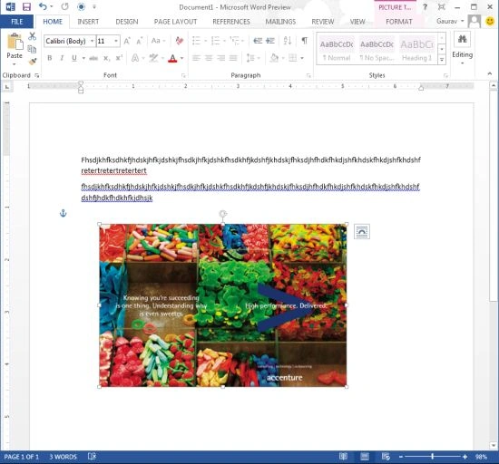
Task: Apply the Normal style
Action: click(337, 50)
